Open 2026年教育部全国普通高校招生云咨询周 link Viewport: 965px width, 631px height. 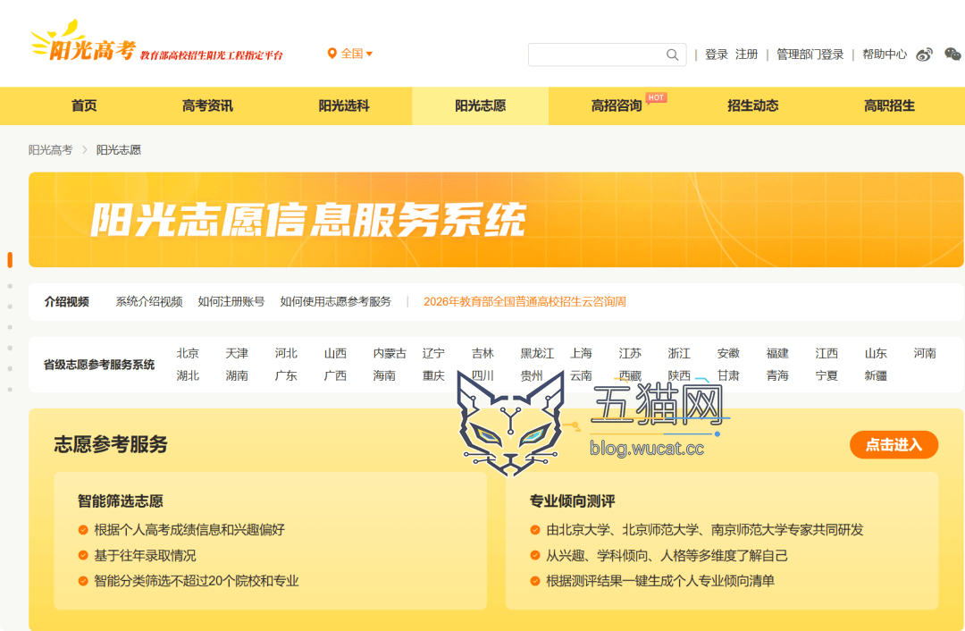(524, 302)
